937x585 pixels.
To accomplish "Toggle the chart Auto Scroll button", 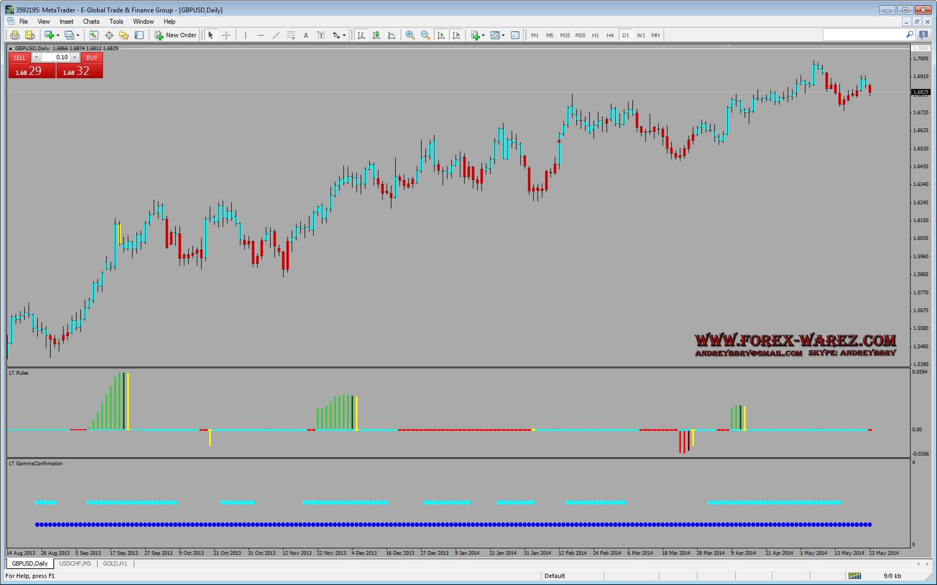I will coord(441,35).
